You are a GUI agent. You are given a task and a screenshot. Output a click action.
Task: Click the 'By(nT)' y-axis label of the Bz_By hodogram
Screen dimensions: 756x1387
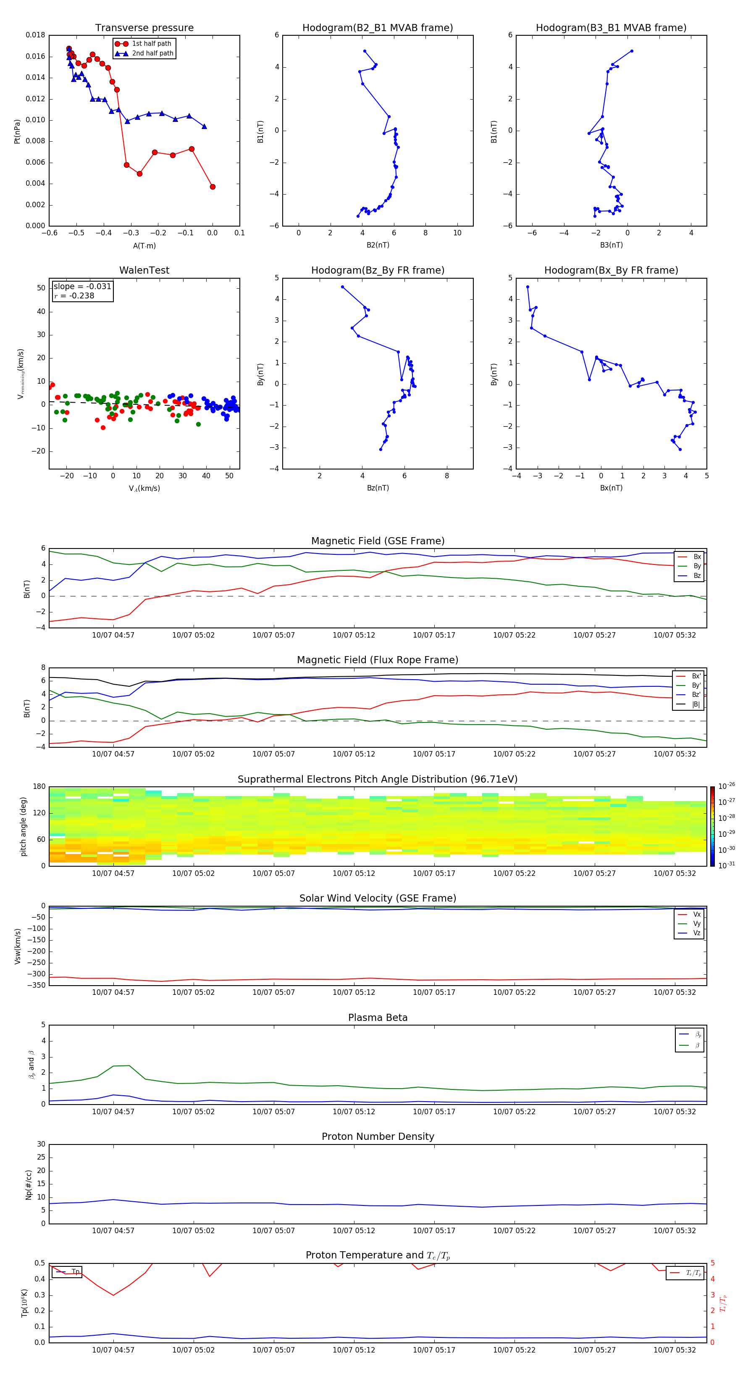(260, 374)
